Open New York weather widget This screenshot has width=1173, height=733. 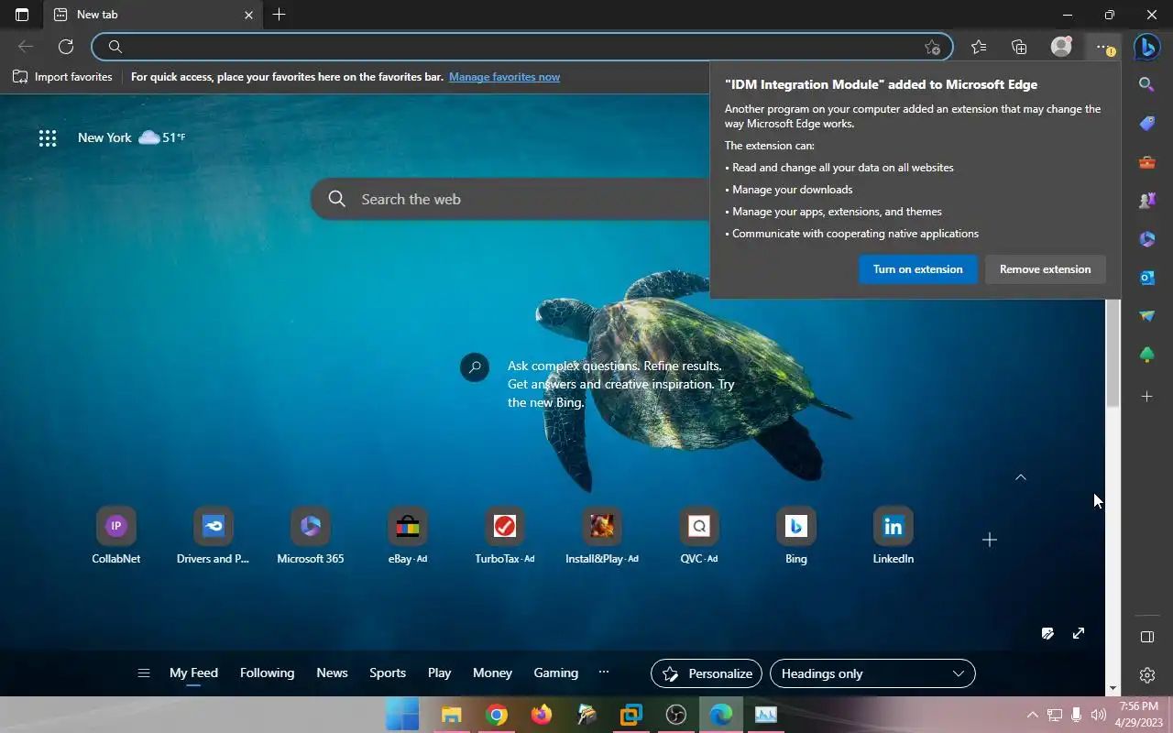[x=131, y=137]
